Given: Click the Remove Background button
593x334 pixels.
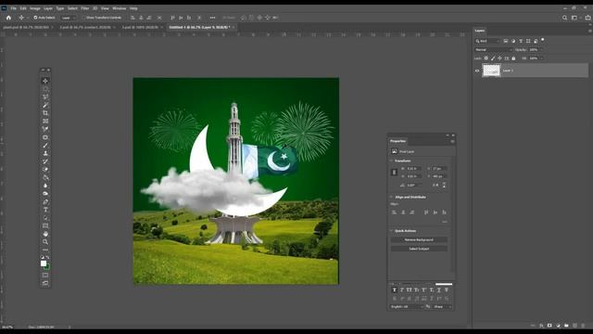Looking at the screenshot, I should click(419, 240).
